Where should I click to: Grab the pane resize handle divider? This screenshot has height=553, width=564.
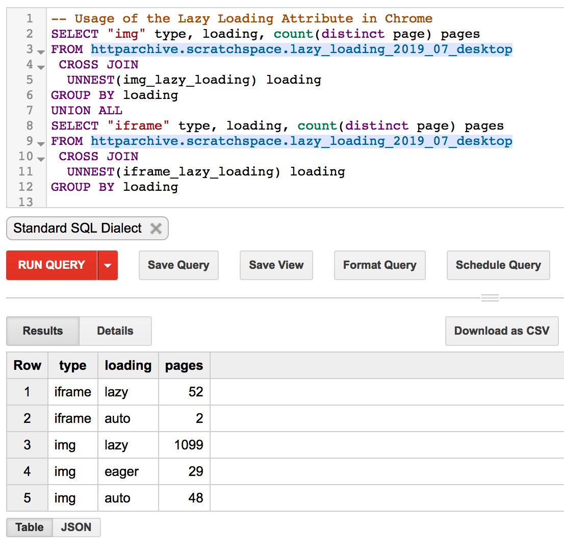(x=490, y=298)
